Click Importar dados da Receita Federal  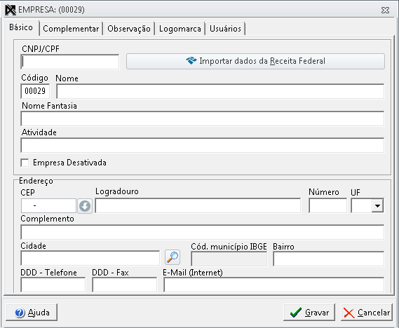(x=255, y=61)
